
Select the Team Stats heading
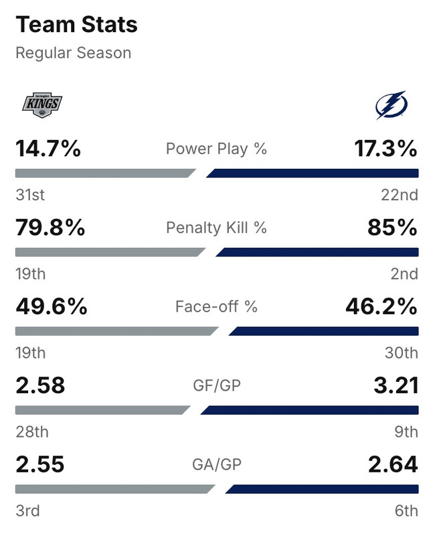pyautogui.click(x=76, y=25)
